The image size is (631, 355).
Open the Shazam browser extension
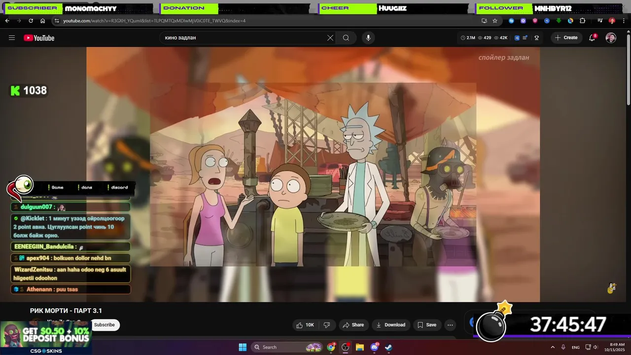[x=511, y=21]
